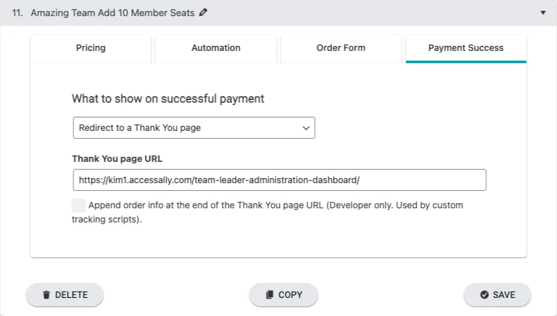The image size is (557, 316).
Task: Collapse the Amazing Team product panel arrow
Action: [543, 12]
